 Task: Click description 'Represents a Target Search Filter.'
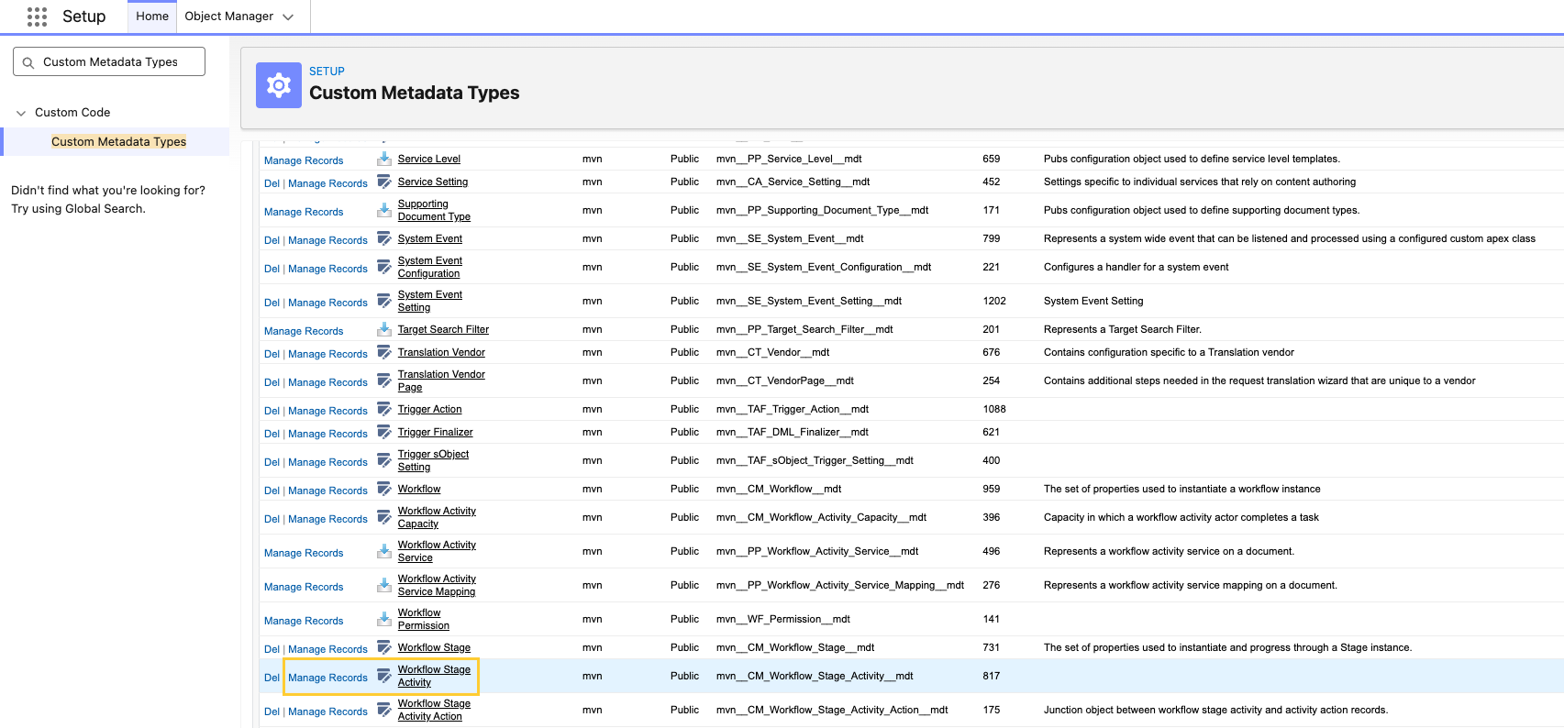[x=1123, y=329]
